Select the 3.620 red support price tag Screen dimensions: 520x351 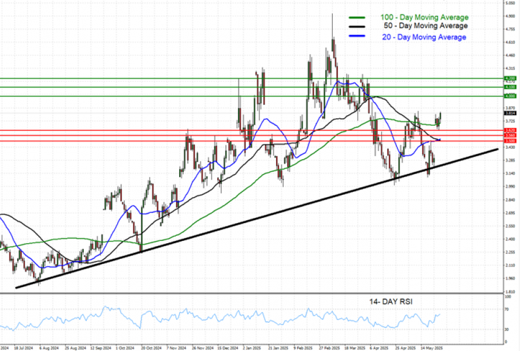point(510,131)
